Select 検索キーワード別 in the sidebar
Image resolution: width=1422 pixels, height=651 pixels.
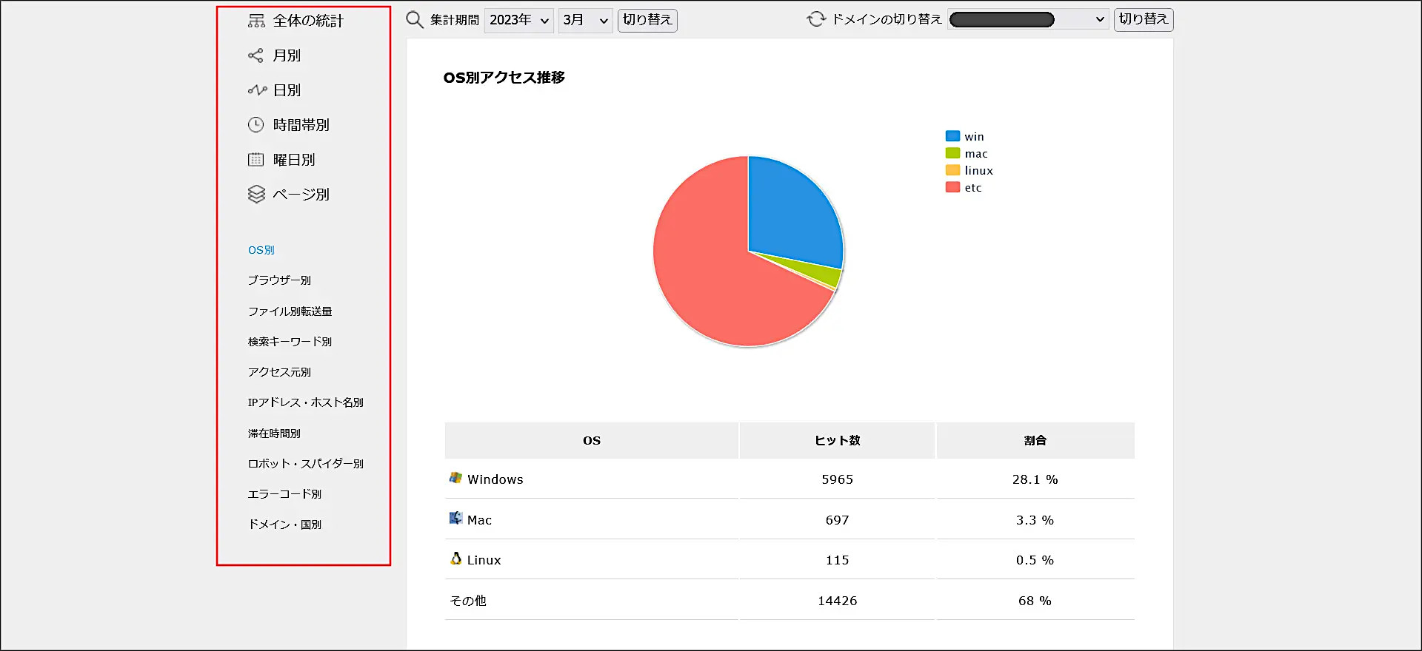click(290, 342)
